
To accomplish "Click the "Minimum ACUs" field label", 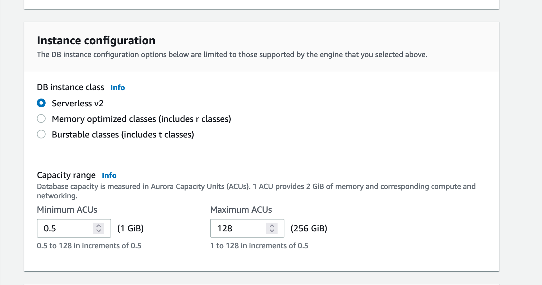I will tap(67, 210).
